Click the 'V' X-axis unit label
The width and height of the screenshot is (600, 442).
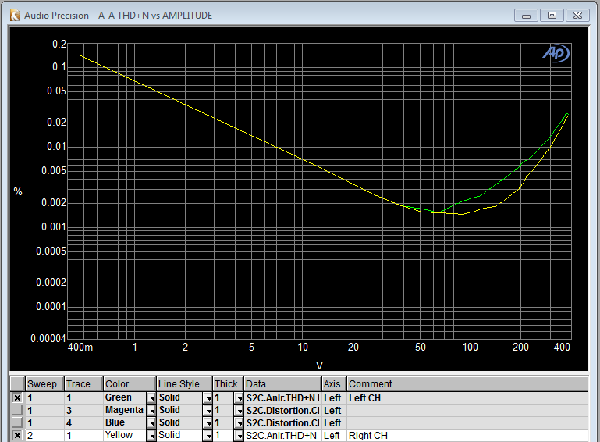coord(319,365)
